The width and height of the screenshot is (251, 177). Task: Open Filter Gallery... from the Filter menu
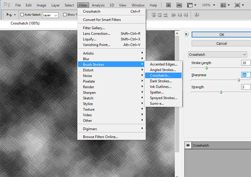pos(94,28)
